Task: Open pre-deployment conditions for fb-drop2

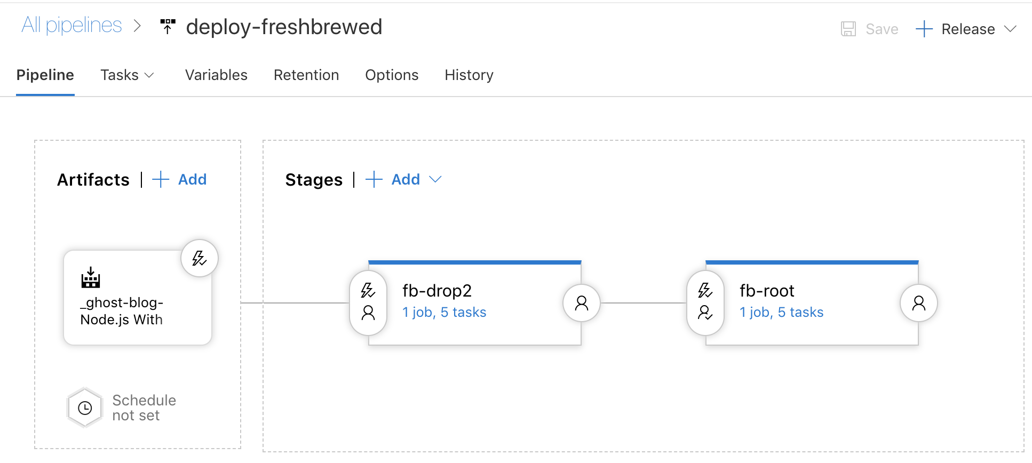Action: (x=368, y=302)
